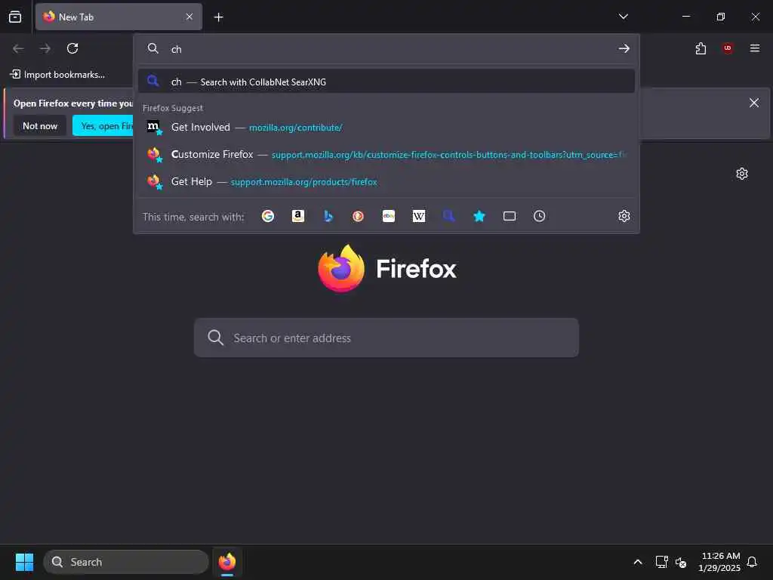Choose 'ch — Search with CollabNet SearXNG' result
773x580 pixels.
386,82
